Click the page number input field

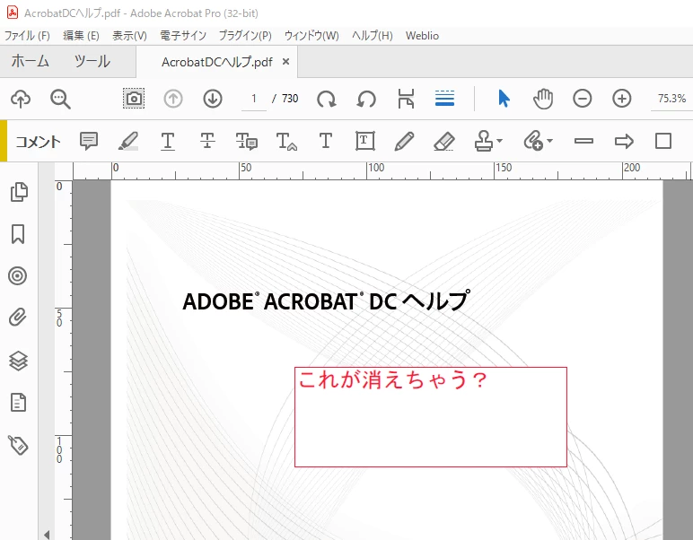pyautogui.click(x=254, y=99)
